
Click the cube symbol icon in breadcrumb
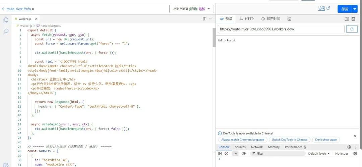[x=38, y=26]
